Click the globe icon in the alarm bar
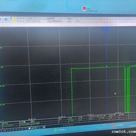136x136 pixels. (6, 19)
